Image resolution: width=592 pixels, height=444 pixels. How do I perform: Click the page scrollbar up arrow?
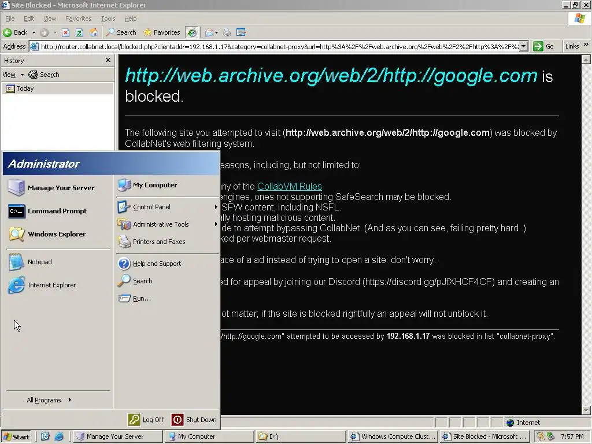[586, 60]
